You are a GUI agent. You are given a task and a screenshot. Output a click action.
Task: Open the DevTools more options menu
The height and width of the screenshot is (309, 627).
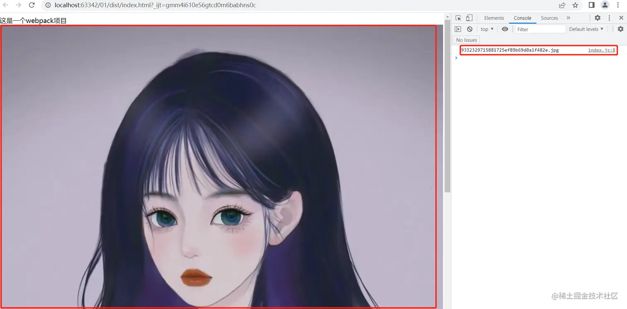coord(609,18)
